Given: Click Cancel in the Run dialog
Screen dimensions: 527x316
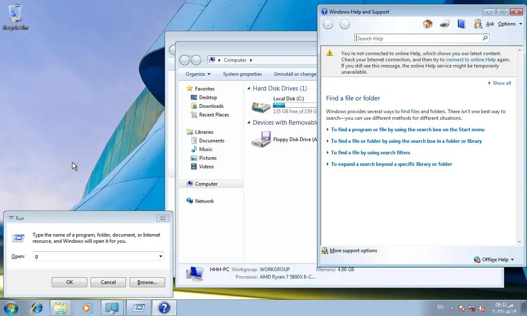Looking at the screenshot, I should (108, 282).
